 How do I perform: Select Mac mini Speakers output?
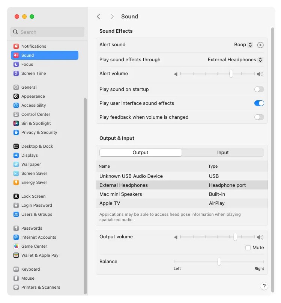tap(182, 194)
